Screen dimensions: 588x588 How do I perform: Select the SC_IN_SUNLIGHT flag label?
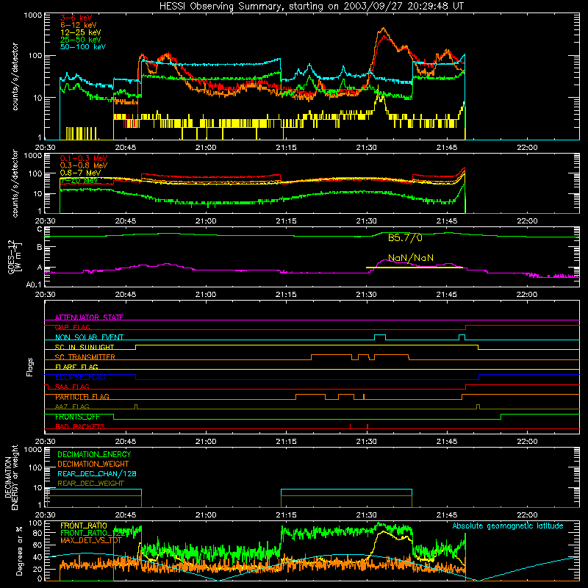[85, 347]
